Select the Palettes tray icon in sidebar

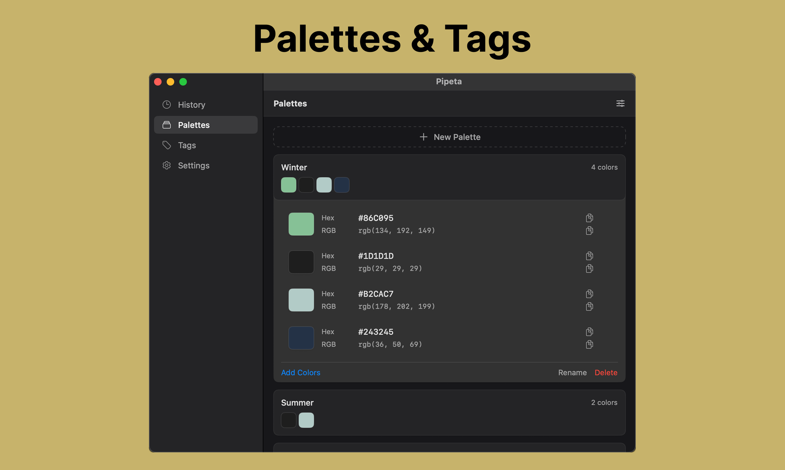click(x=166, y=125)
